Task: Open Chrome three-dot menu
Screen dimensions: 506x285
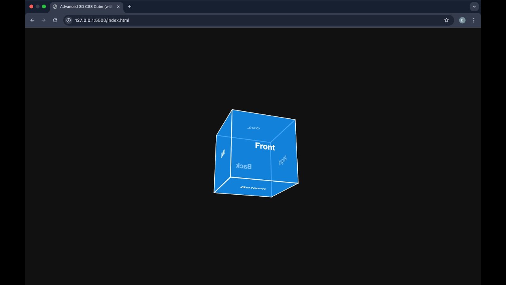Action: (x=474, y=20)
